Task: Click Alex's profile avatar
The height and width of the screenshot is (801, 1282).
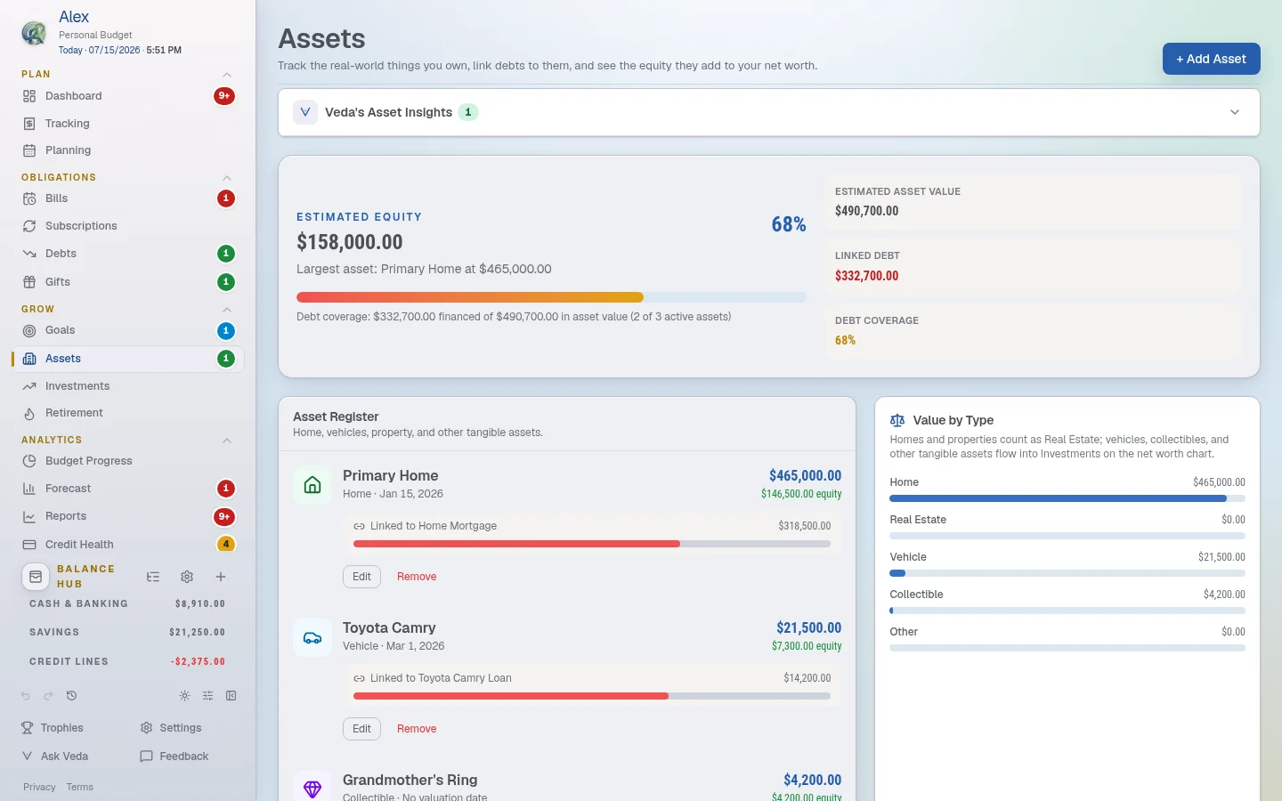Action: [34, 33]
